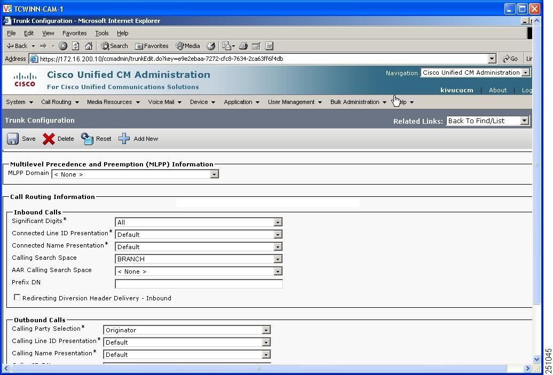Open IE Favorites pane
Image resolution: width=553 pixels, height=375 pixels.
[x=152, y=46]
